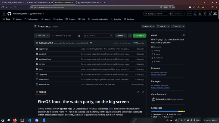Screen dimensions: 219x123
Task: Open the green Code dropdown button
Action: coord(140,36)
